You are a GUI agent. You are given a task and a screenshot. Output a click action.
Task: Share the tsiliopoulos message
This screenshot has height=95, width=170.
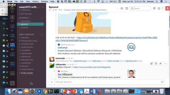(x=160, y=64)
